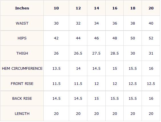The height and width of the screenshot is (122, 161).
Task: Select thigh value 31 under size 20
Action: tap(151, 53)
